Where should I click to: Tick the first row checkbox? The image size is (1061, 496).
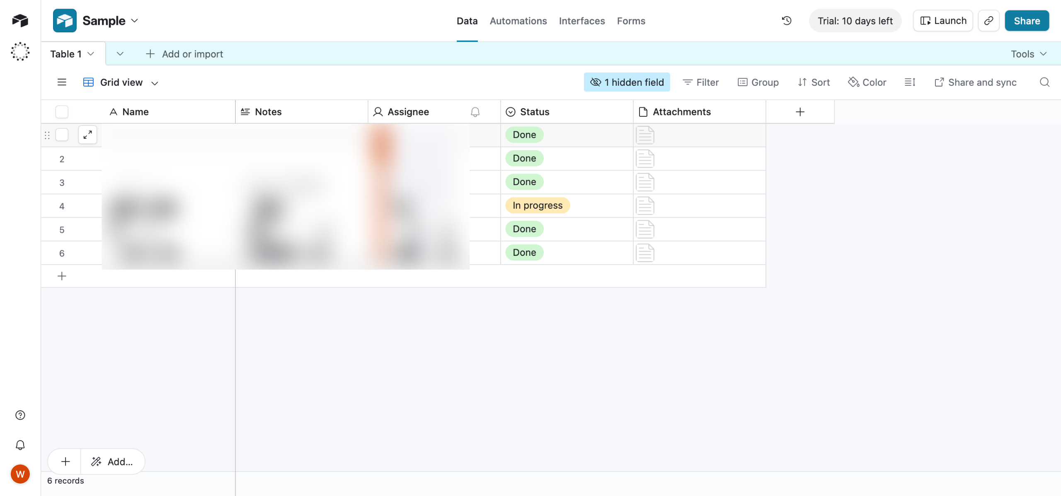pyautogui.click(x=62, y=135)
